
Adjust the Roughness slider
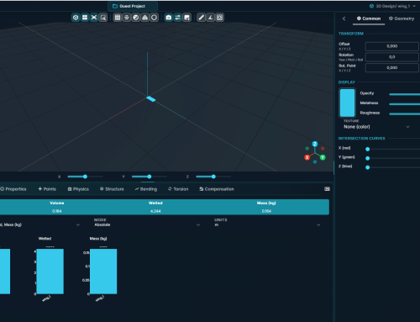pyautogui.click(x=404, y=113)
